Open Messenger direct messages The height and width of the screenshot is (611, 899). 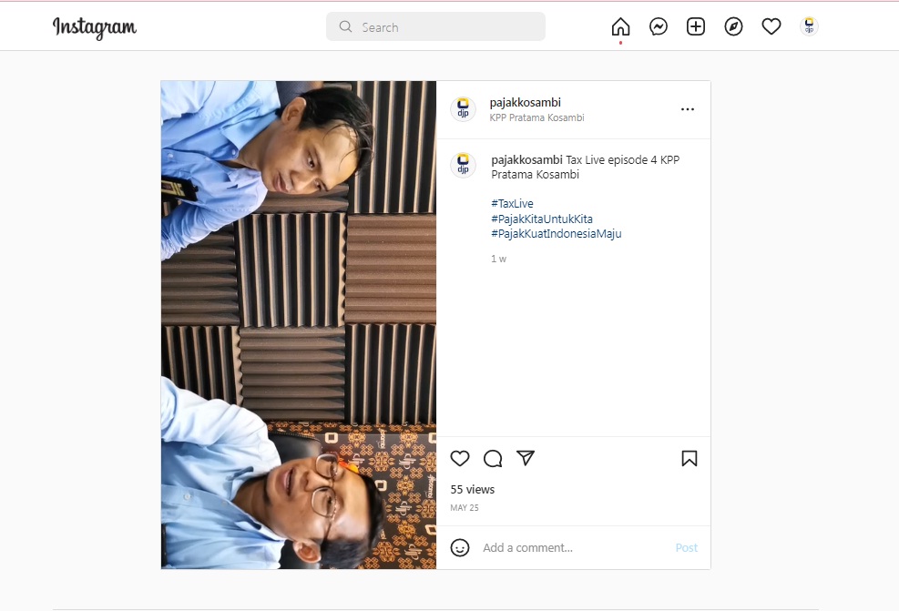click(x=659, y=27)
